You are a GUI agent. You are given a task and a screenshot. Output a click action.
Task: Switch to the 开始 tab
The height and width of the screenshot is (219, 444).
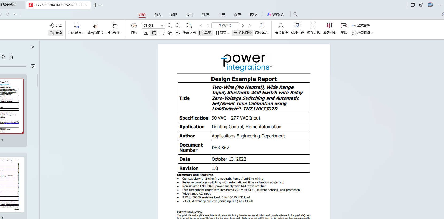click(142, 14)
